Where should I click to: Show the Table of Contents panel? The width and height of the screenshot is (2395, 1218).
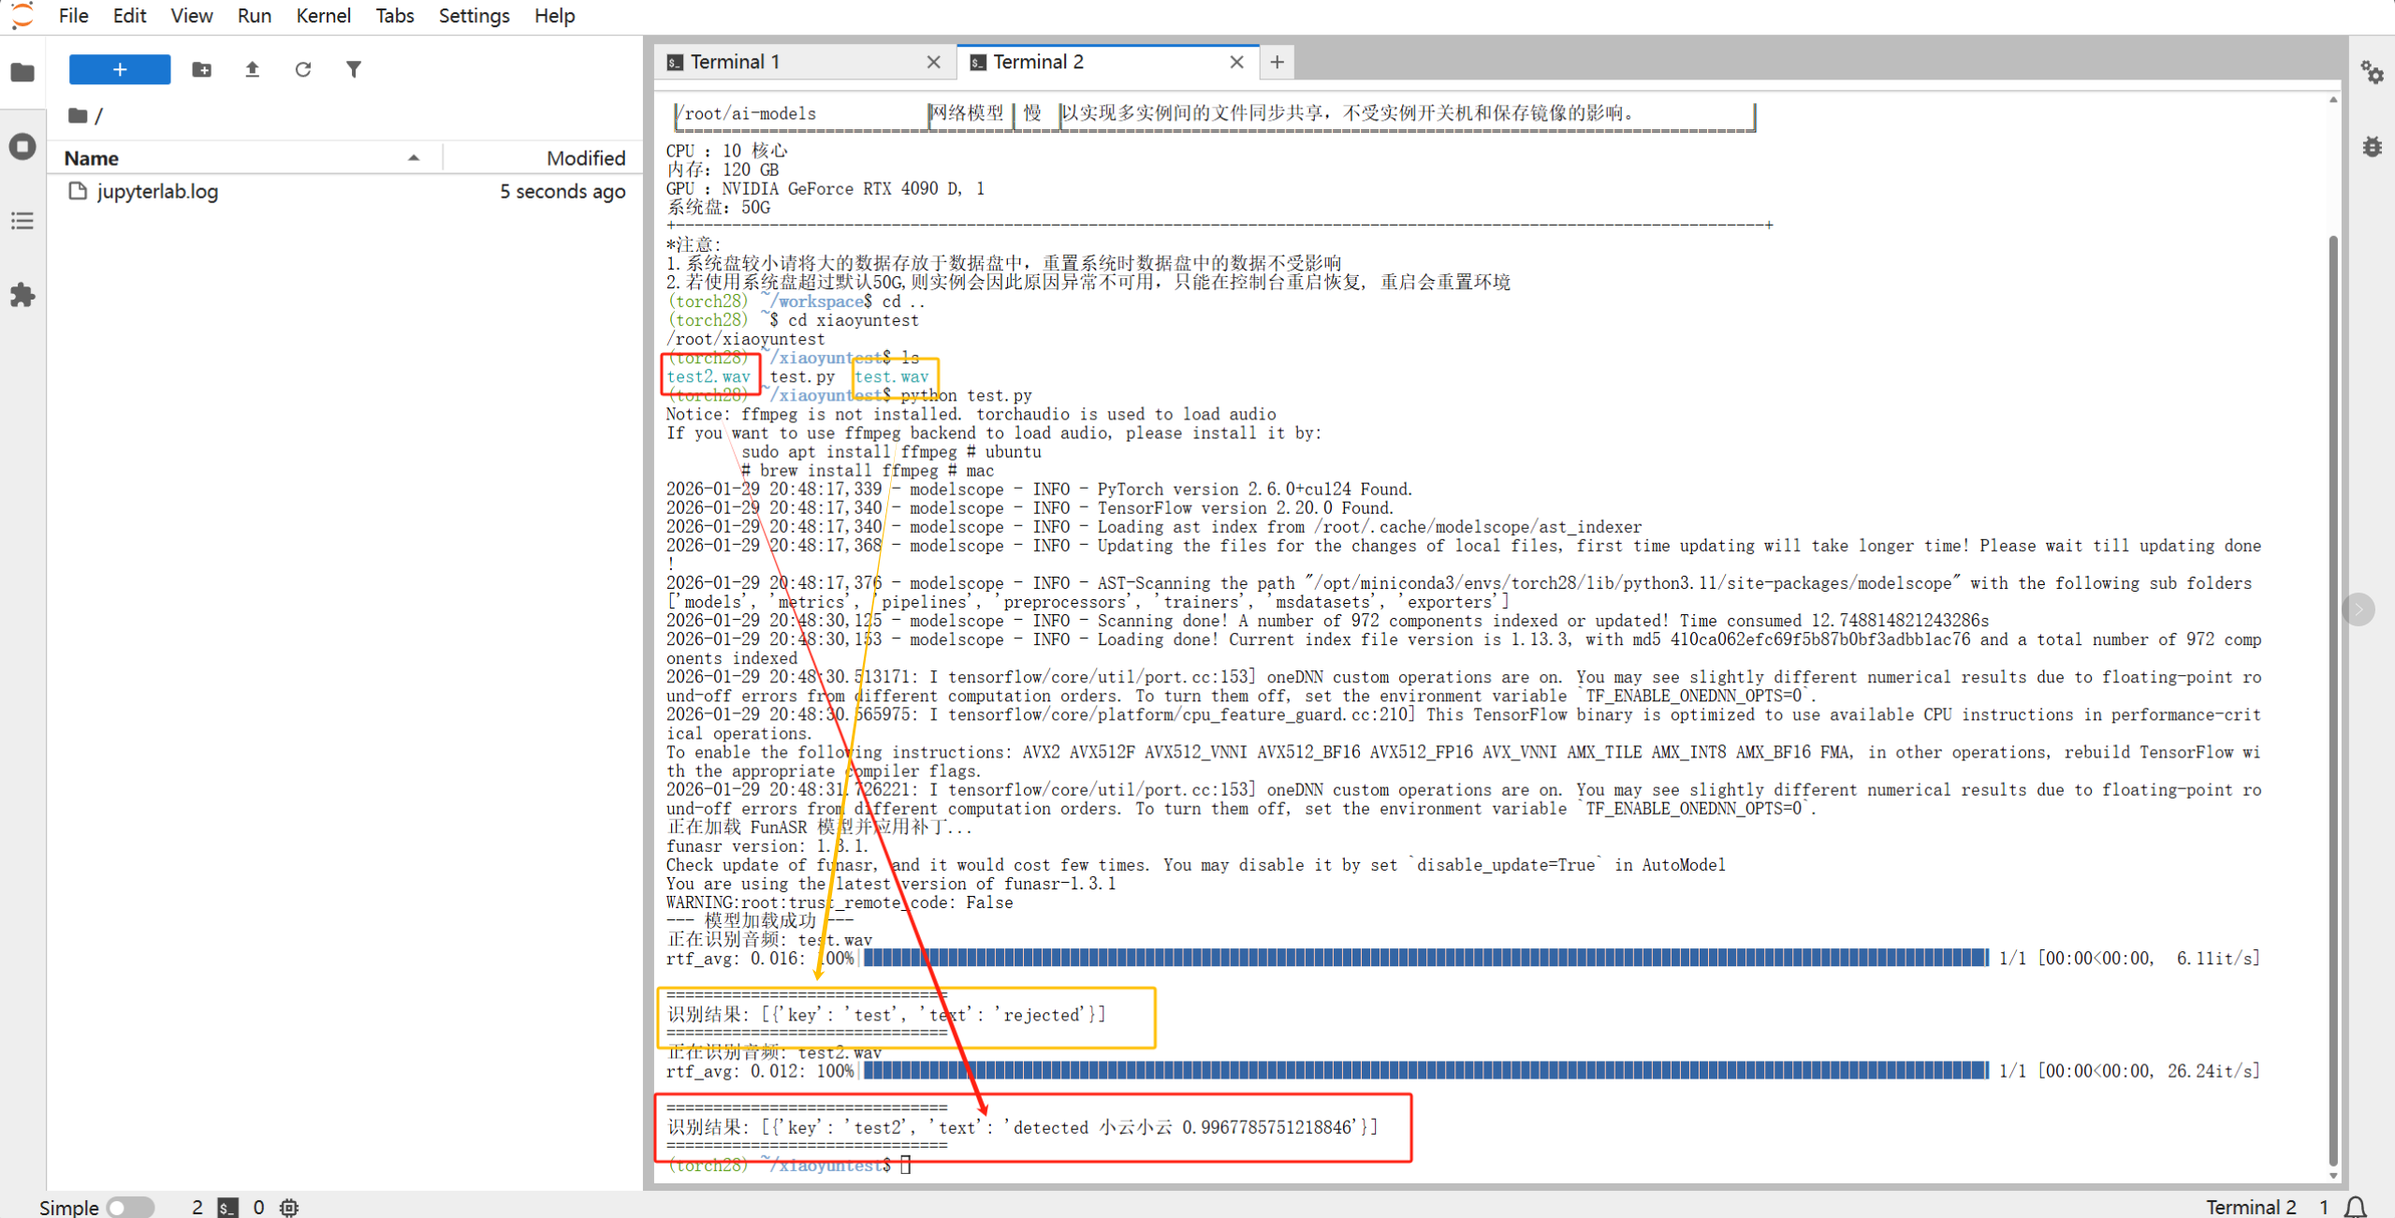(x=22, y=221)
